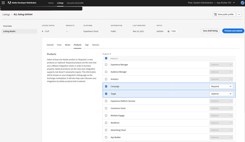The width and height of the screenshot is (245, 142).
Task: Uncheck the Campaign checkbox
Action: tap(106, 86)
